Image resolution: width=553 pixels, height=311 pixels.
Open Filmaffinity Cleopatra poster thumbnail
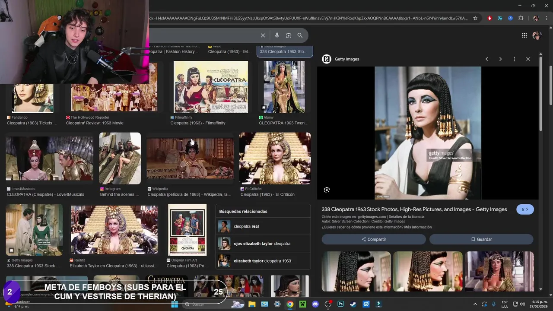pyautogui.click(x=211, y=87)
